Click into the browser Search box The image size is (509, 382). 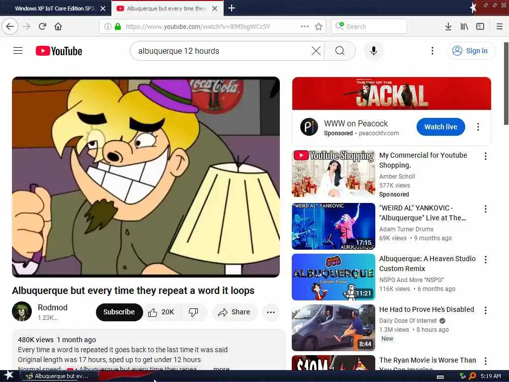coord(369,26)
